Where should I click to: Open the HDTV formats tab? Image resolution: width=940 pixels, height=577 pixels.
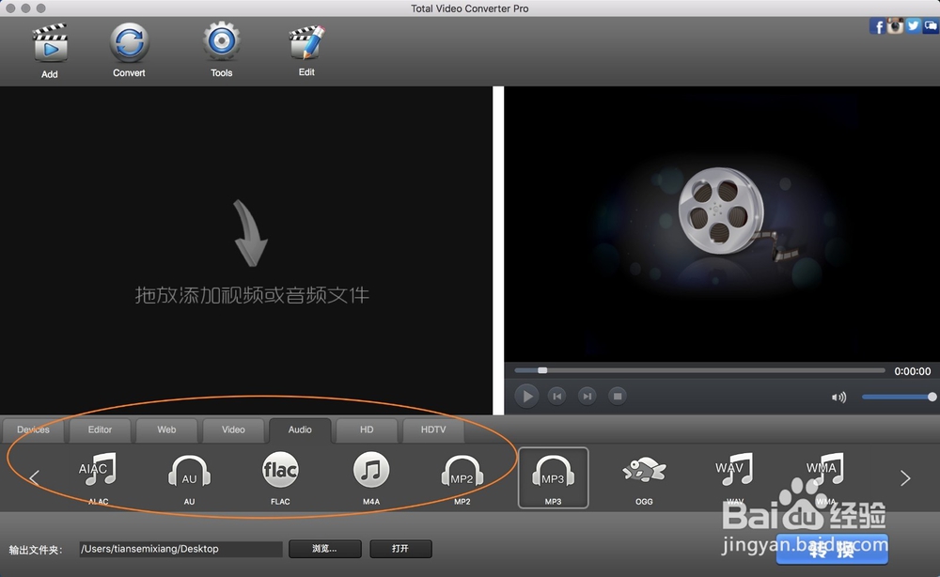(x=433, y=429)
